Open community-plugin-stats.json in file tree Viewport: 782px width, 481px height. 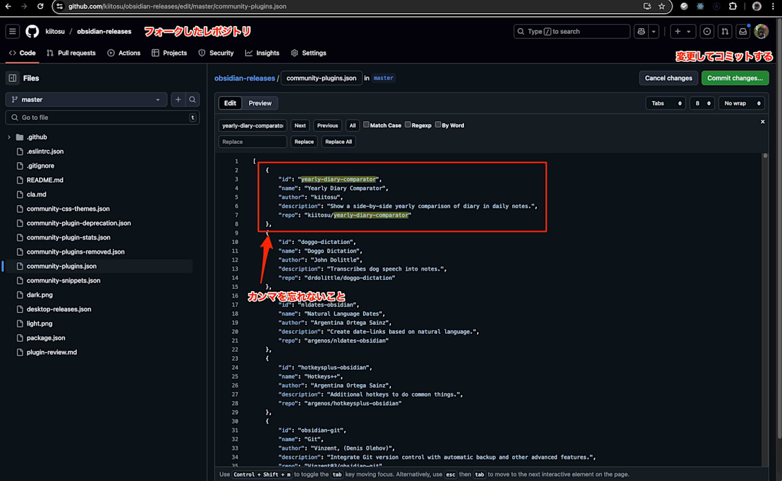pyautogui.click(x=68, y=238)
